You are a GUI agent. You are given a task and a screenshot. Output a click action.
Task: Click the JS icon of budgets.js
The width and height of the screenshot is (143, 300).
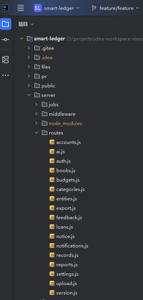click(x=52, y=180)
